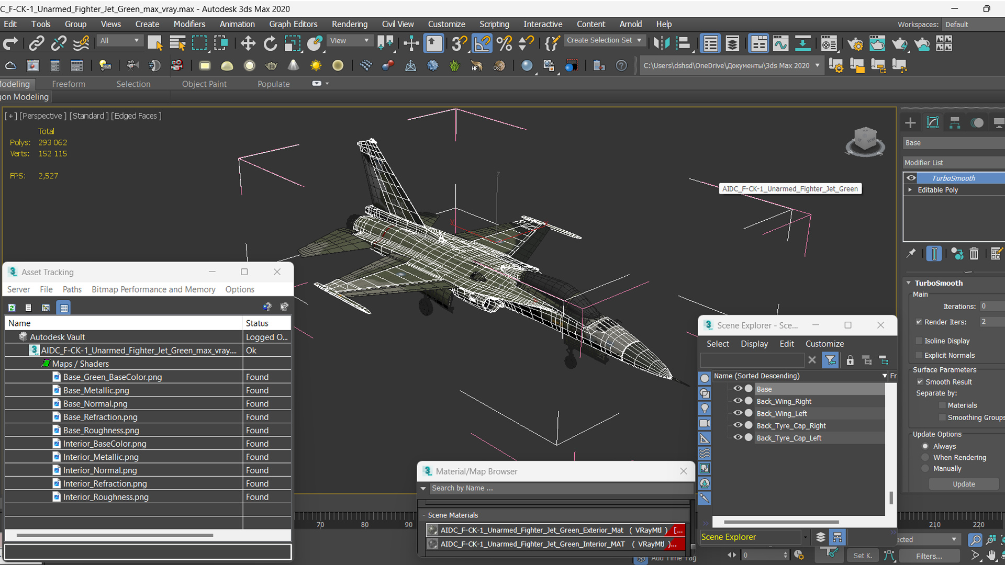Toggle visibility of Base object
Screen dimensions: 1005x565
(x=738, y=389)
